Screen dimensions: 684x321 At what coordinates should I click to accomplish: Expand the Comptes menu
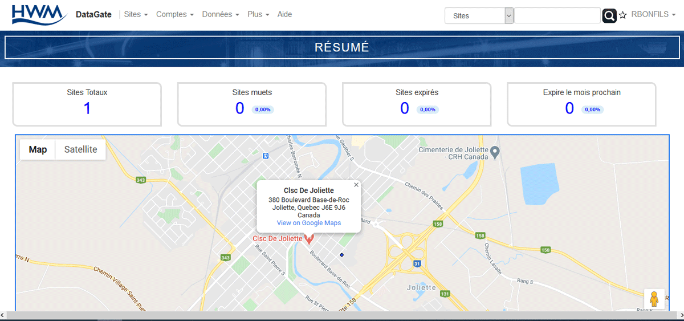174,14
